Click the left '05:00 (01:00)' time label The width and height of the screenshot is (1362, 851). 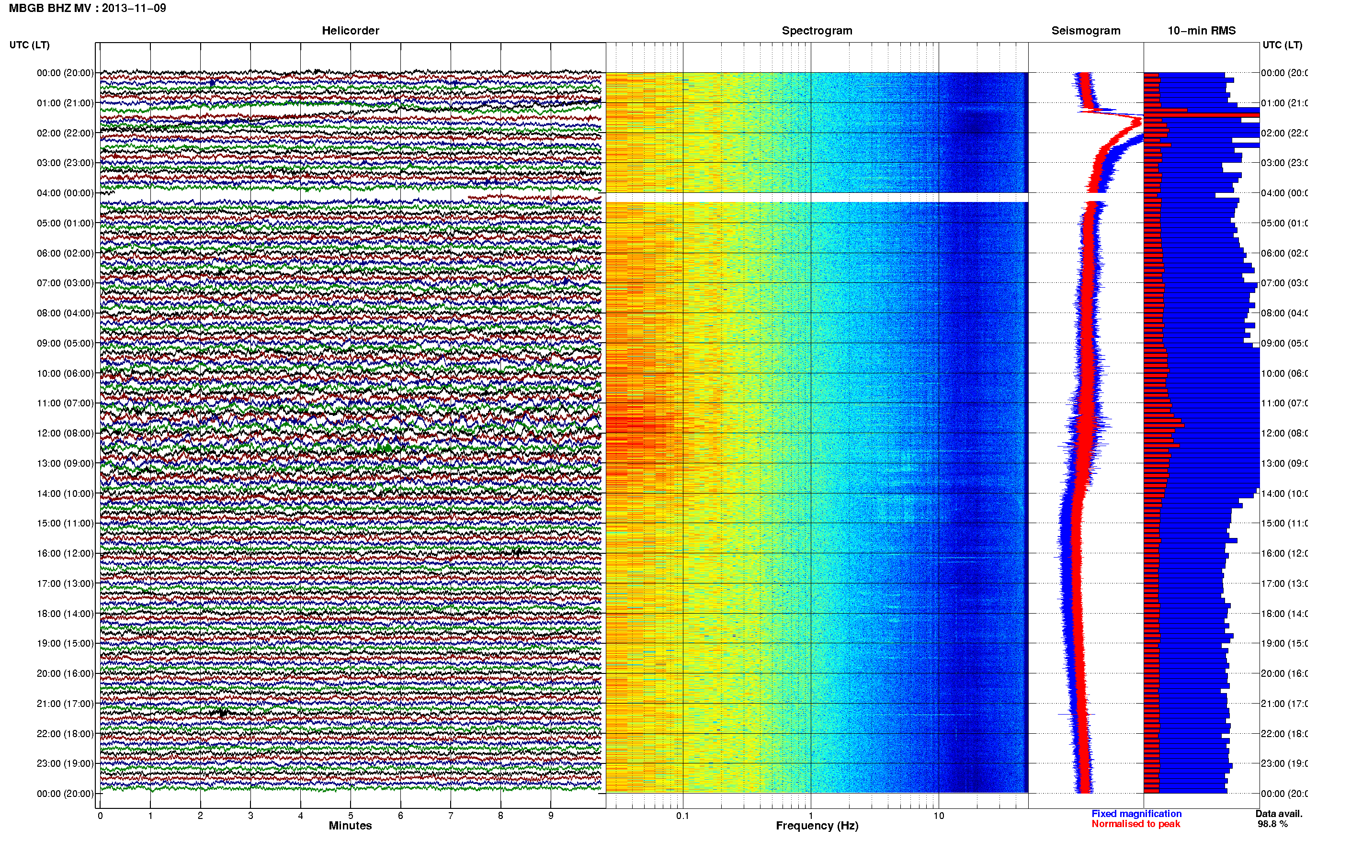tap(65, 223)
